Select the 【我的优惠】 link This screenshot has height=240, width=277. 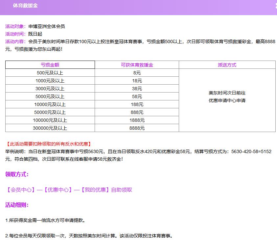(x=95, y=190)
